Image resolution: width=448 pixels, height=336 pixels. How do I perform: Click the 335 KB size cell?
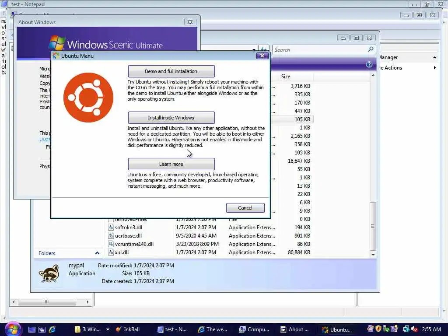tap(302, 94)
